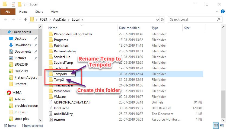
Task: Click the AppData breadcrumb in address bar
Action: [59, 20]
